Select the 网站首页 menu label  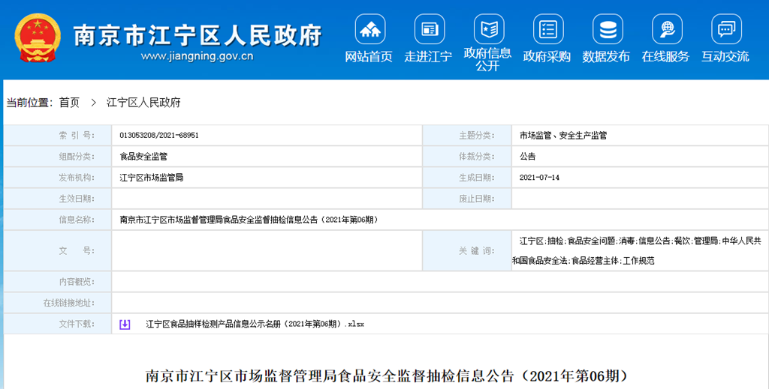click(x=369, y=57)
